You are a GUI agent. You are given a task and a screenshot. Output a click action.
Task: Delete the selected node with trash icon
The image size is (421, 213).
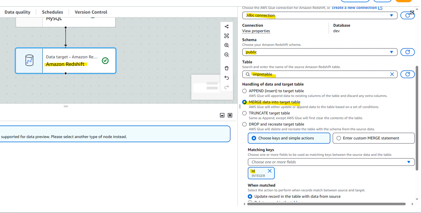tap(227, 68)
